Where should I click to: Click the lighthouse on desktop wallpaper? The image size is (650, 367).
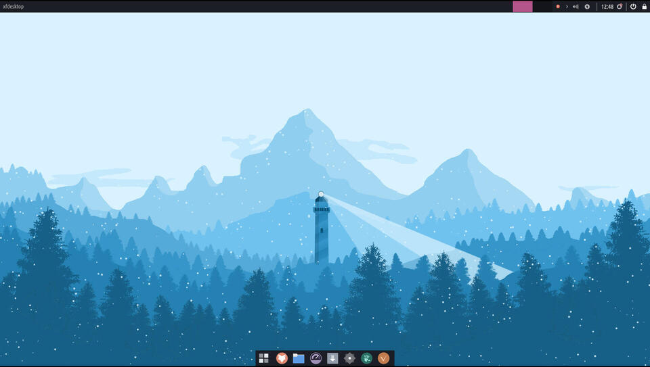point(322,230)
